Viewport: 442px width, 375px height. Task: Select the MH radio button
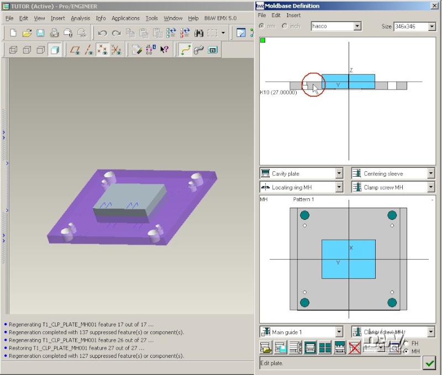click(x=406, y=351)
